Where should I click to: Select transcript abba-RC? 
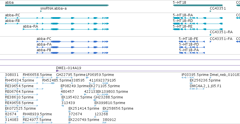tap(12, 15)
